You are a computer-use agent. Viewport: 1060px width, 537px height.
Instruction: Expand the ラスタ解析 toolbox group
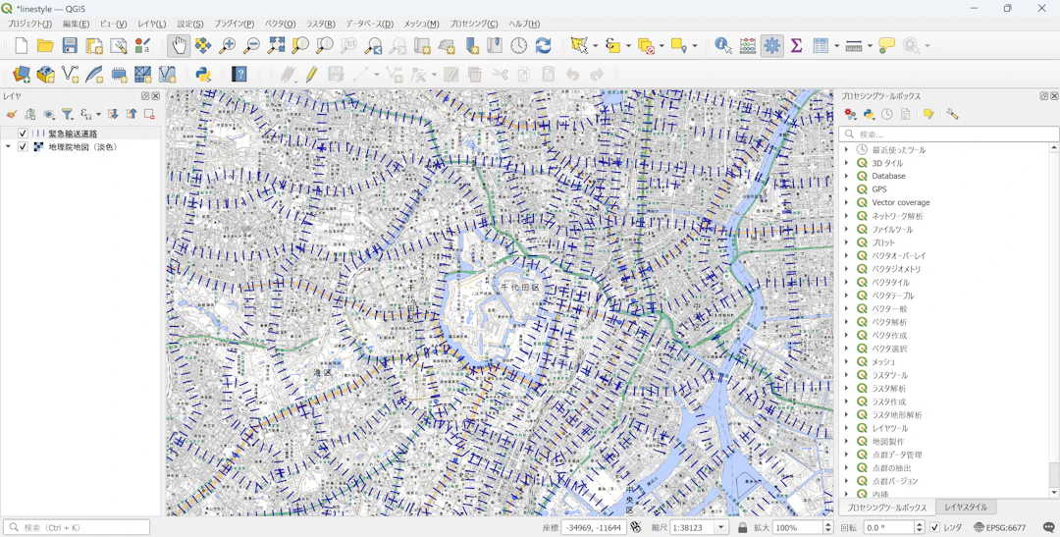[847, 388]
